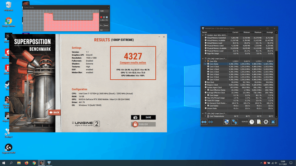Show hidden tray icons chevron
Screen dimensions: 296x166
(x=261, y=163)
